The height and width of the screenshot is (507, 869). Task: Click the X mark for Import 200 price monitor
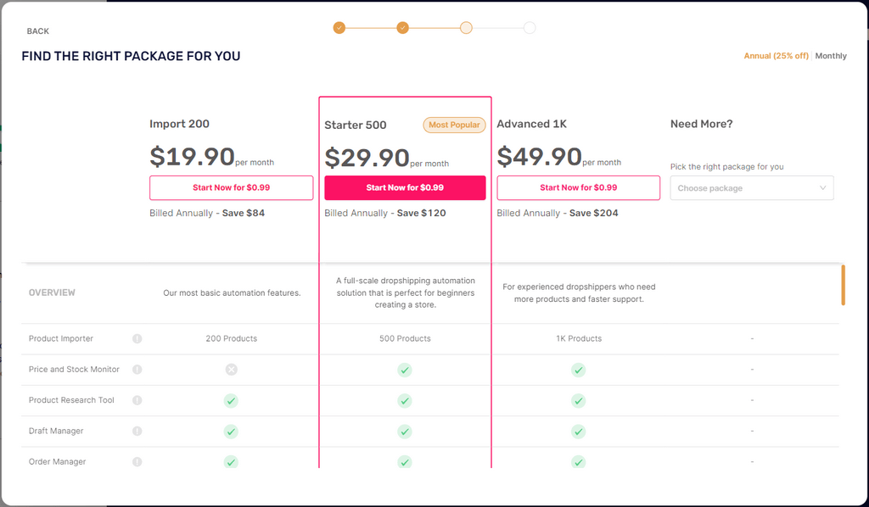tap(231, 370)
